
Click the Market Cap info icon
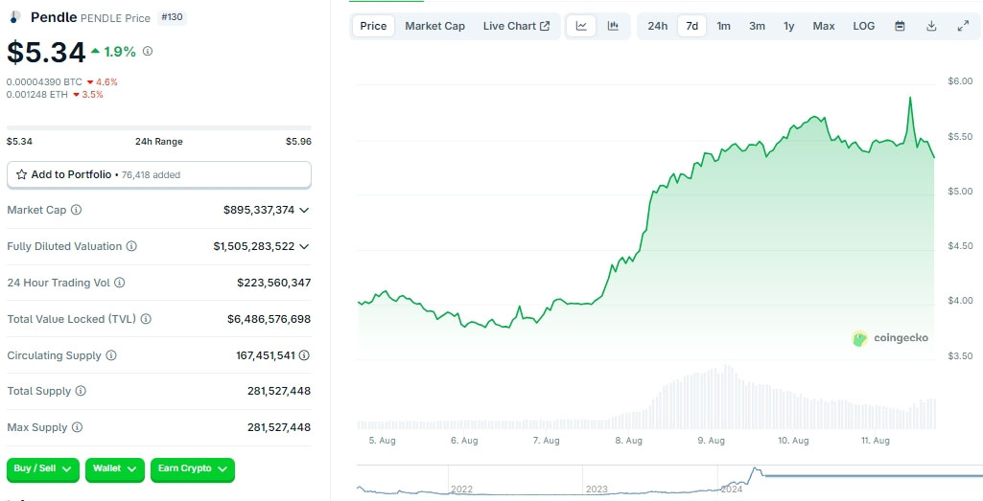click(x=77, y=210)
